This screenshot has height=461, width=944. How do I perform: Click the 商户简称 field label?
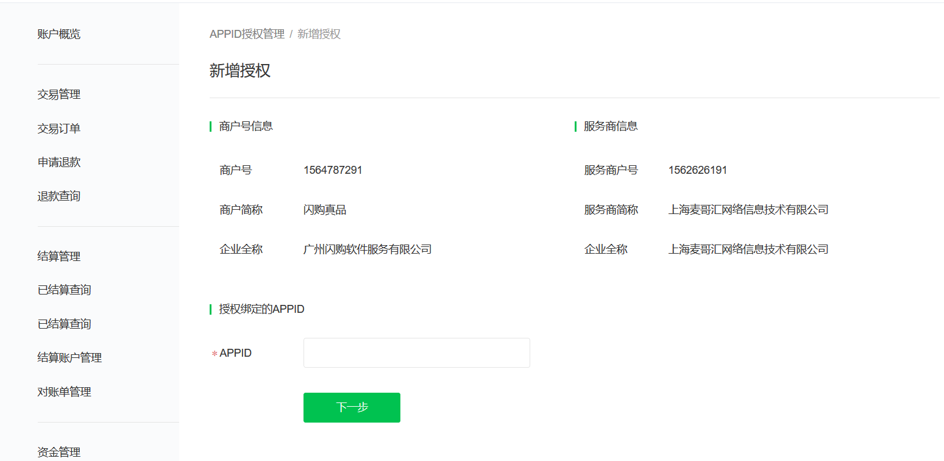(241, 210)
